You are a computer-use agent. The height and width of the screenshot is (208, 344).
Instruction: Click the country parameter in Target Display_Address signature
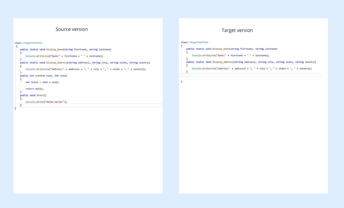309,62
